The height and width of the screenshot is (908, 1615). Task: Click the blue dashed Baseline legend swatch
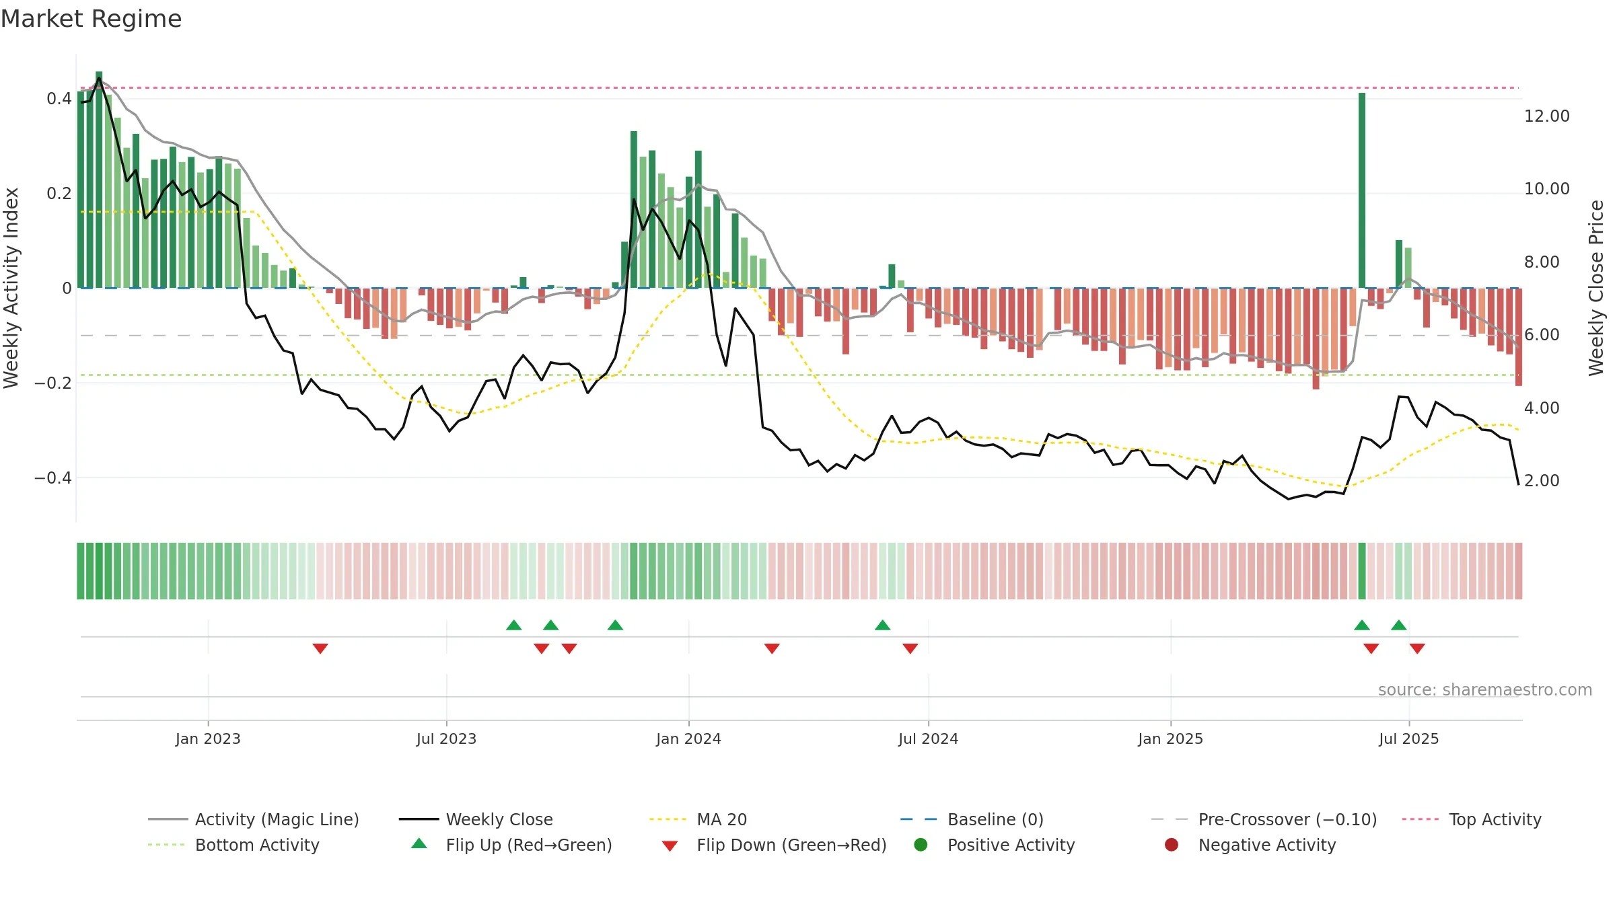click(x=919, y=819)
